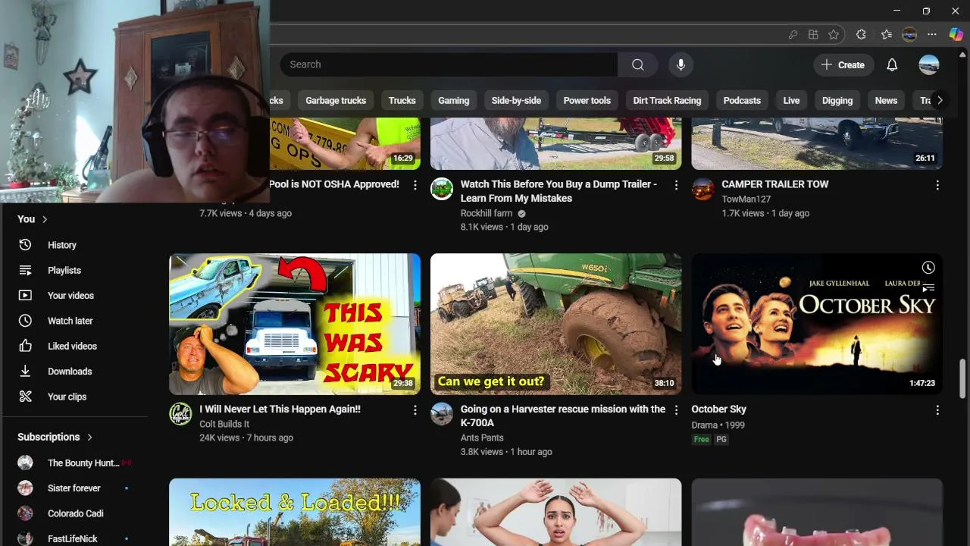Click the October Sky movie title

(x=718, y=409)
